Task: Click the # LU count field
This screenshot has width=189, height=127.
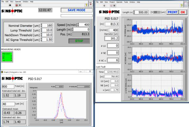Action: coord(113,46)
